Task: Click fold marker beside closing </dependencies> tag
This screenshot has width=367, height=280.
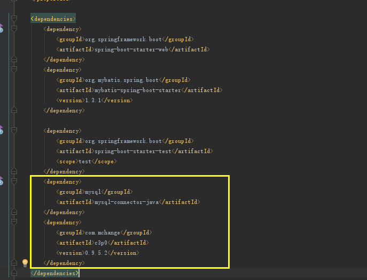Action: 14,273
